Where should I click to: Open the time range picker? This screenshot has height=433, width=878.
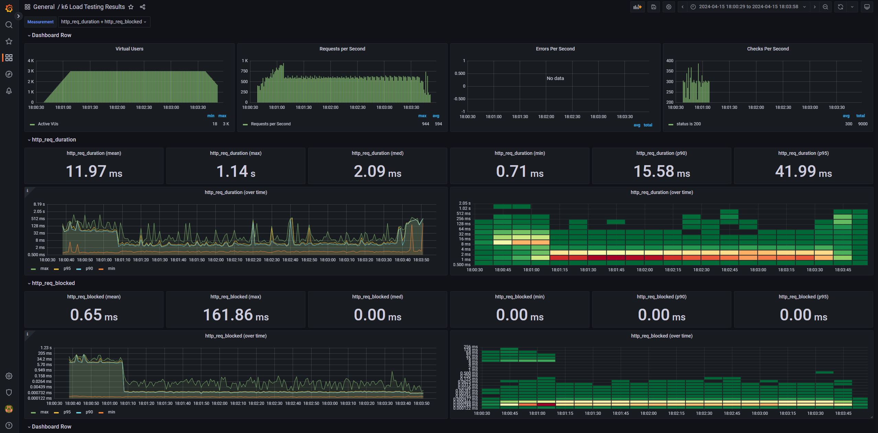(748, 7)
